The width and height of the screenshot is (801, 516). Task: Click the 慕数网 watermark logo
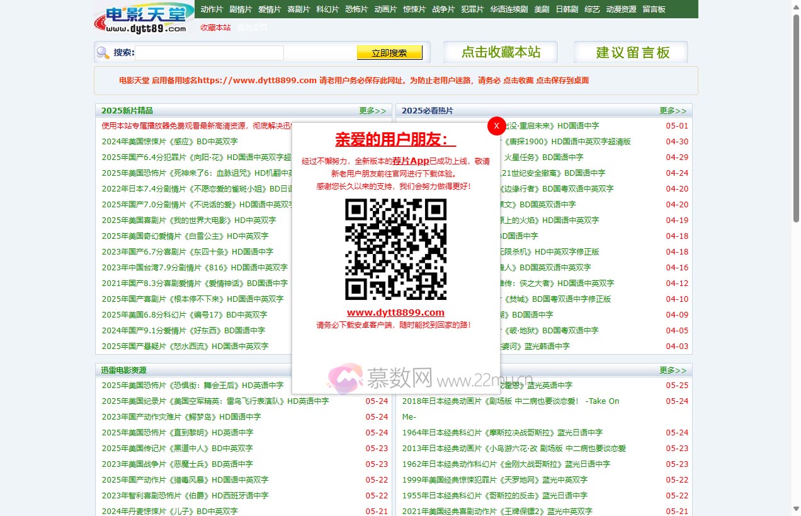[345, 378]
